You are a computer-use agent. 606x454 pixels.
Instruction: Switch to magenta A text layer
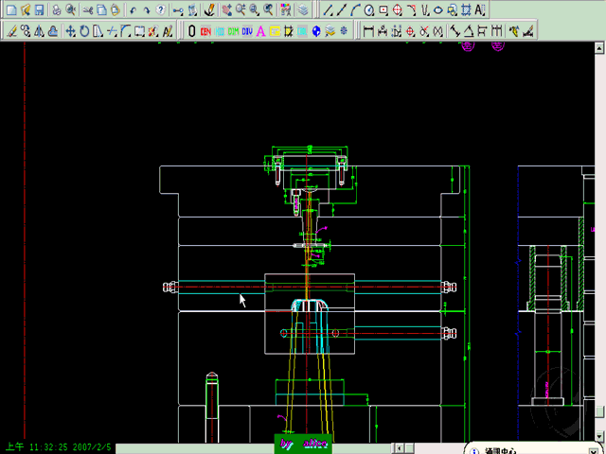point(261,31)
